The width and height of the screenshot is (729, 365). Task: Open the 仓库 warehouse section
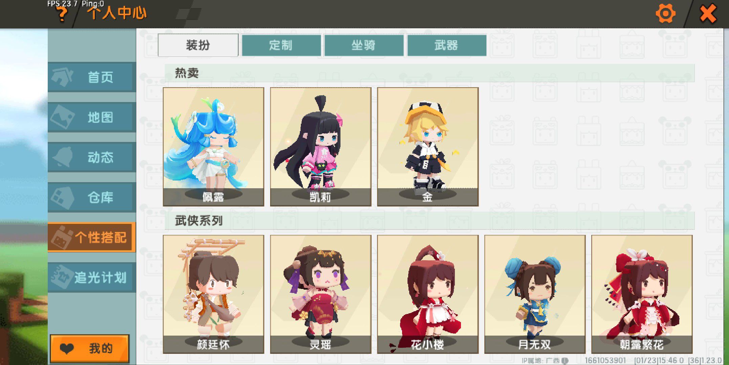click(x=92, y=197)
